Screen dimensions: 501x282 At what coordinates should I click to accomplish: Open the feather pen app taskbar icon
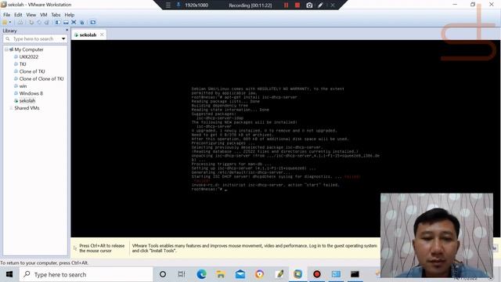279,274
